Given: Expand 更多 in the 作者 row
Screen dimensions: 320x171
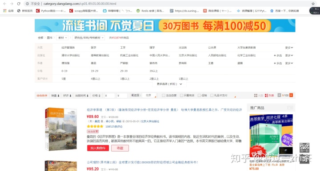Looking at the screenshot, I should [x=289, y=63].
